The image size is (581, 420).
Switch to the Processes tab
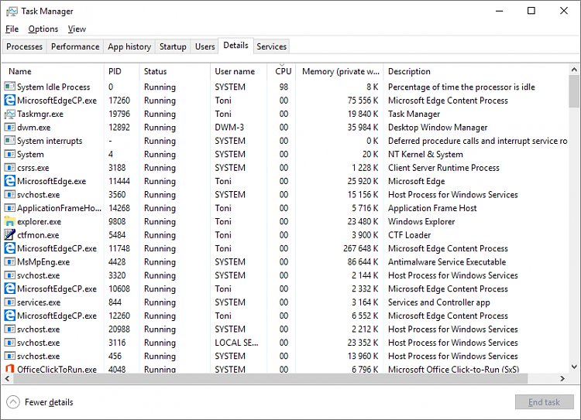(25, 46)
